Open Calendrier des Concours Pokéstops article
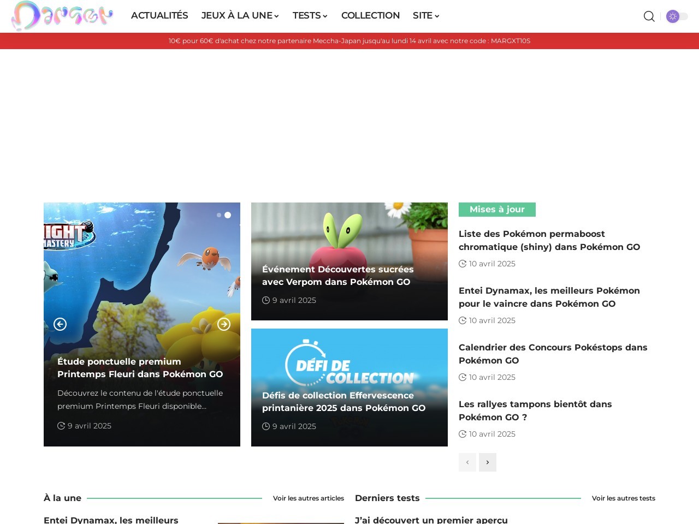The image size is (699, 524). point(553,354)
